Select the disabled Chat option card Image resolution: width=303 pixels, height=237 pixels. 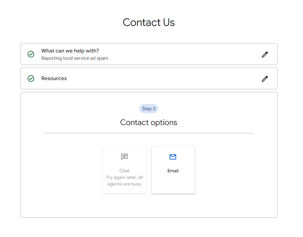(x=125, y=170)
